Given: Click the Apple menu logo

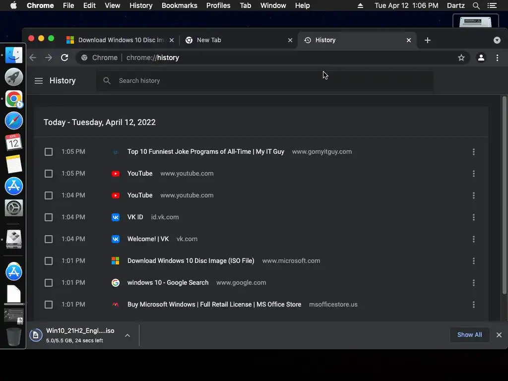Looking at the screenshot, I should tap(13, 5).
